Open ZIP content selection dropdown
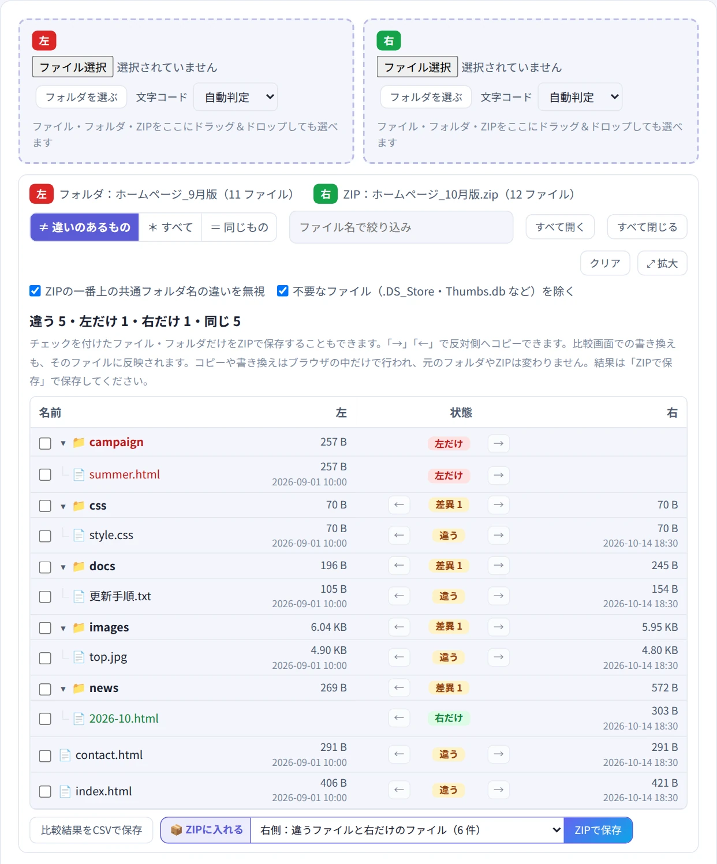This screenshot has width=717, height=864. pyautogui.click(x=408, y=830)
